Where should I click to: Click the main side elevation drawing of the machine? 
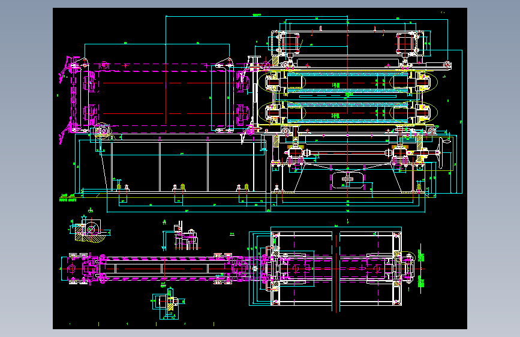pos(260,113)
